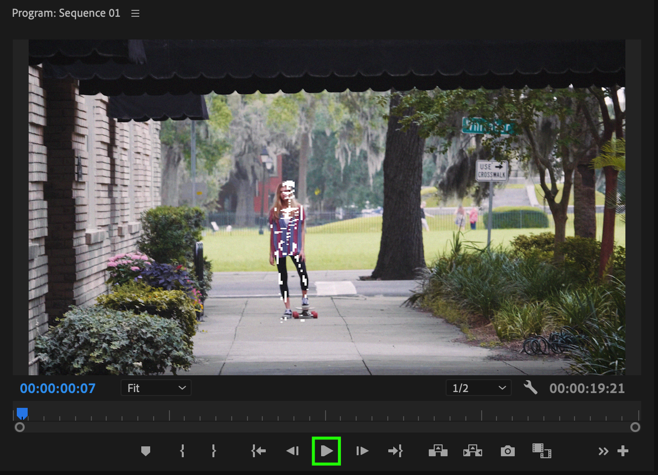Image resolution: width=658 pixels, height=475 pixels.
Task: Click the Lift button icon
Action: coord(438,451)
